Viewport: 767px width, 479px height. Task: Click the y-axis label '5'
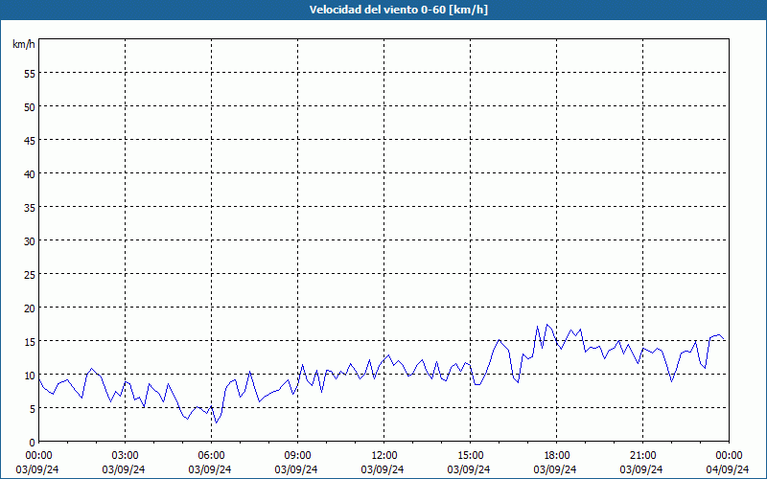33,409
